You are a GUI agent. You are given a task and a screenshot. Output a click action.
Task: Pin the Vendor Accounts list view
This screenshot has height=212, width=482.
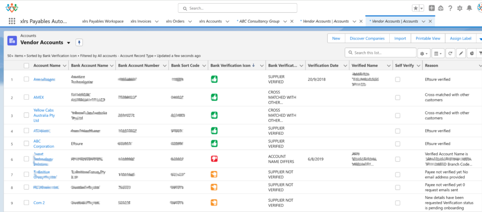point(80,42)
